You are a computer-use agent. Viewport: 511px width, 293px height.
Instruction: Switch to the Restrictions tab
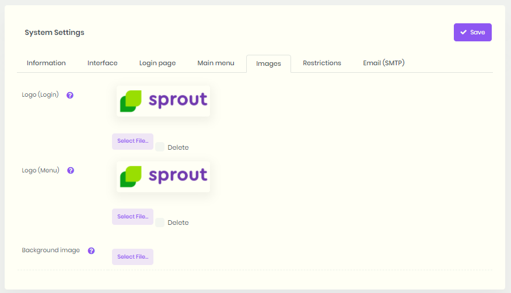(322, 63)
